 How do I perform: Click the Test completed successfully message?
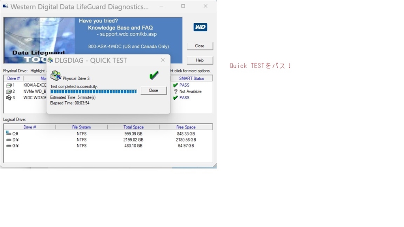tap(74, 86)
